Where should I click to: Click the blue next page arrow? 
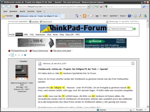click(x=25, y=55)
